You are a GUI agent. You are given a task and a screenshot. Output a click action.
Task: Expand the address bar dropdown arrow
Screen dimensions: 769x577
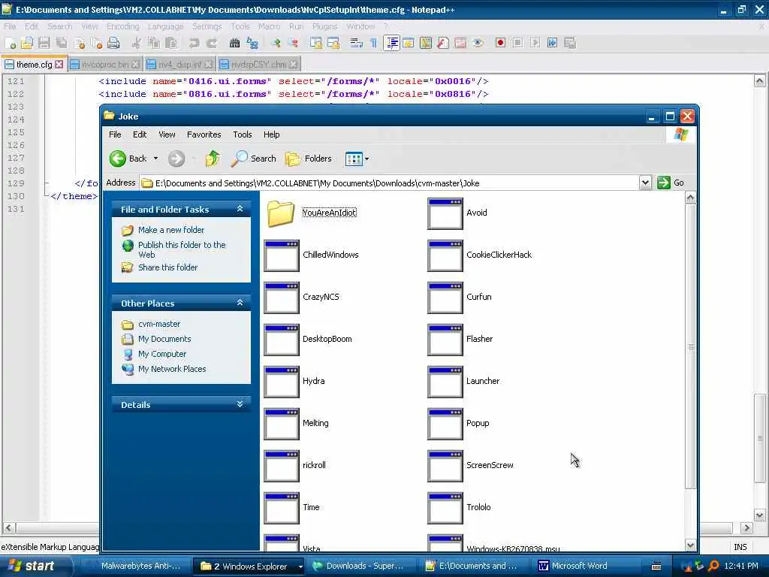coord(645,183)
